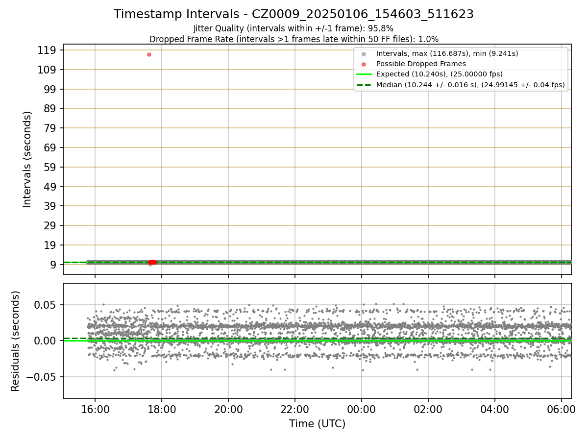Click the gray marker icon in the legend

[x=364, y=54]
